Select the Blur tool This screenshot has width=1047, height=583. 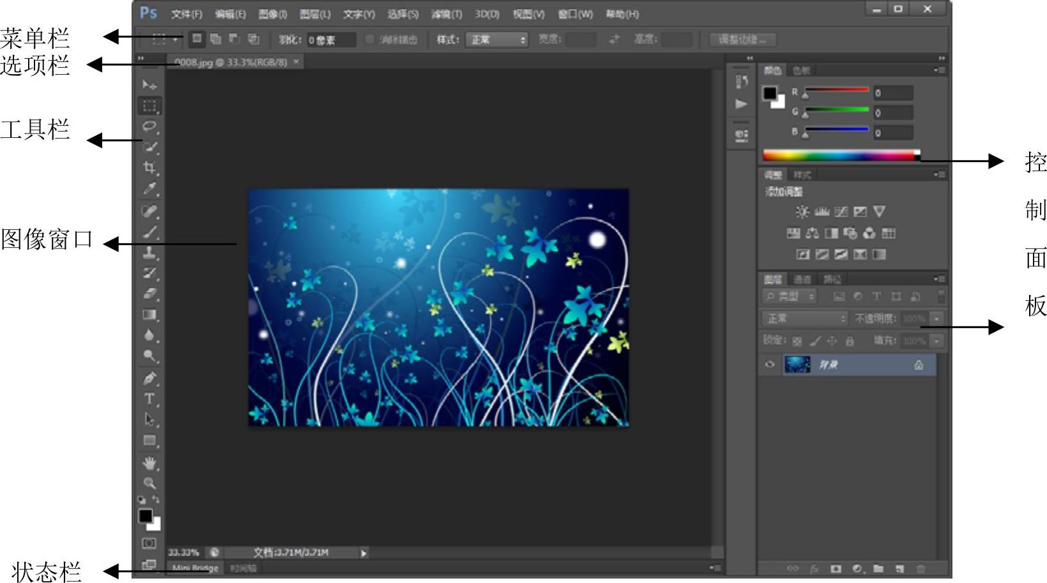tap(149, 335)
